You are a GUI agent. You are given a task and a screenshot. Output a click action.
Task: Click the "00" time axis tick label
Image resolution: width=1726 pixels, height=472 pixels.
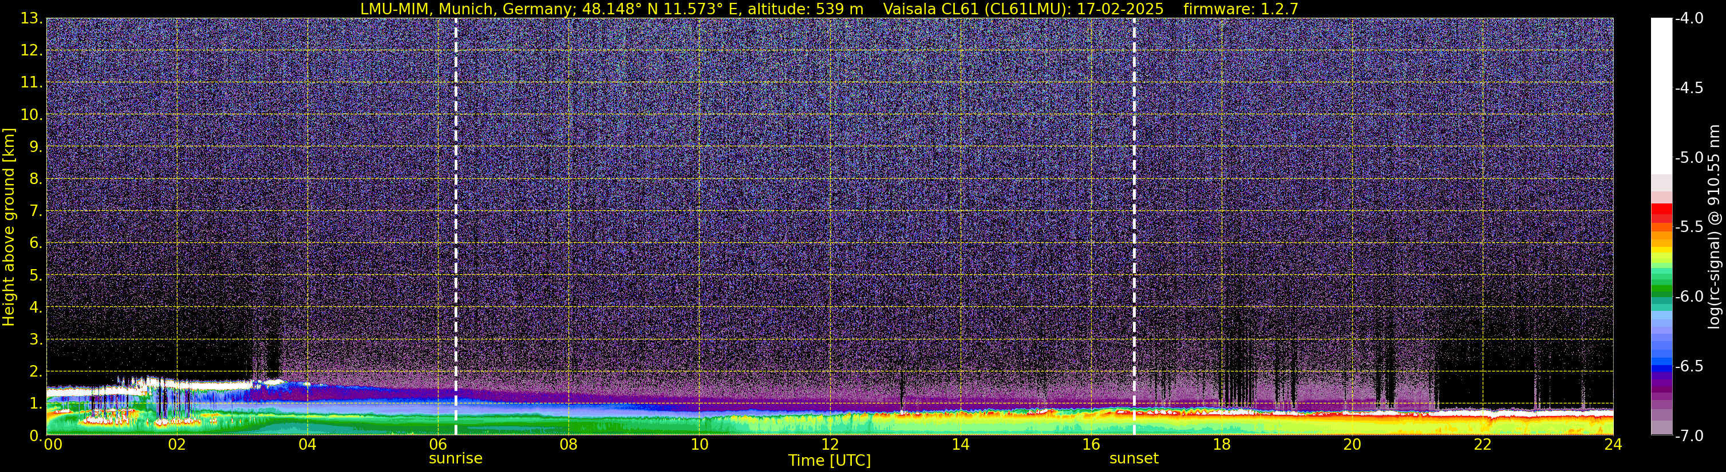53,445
